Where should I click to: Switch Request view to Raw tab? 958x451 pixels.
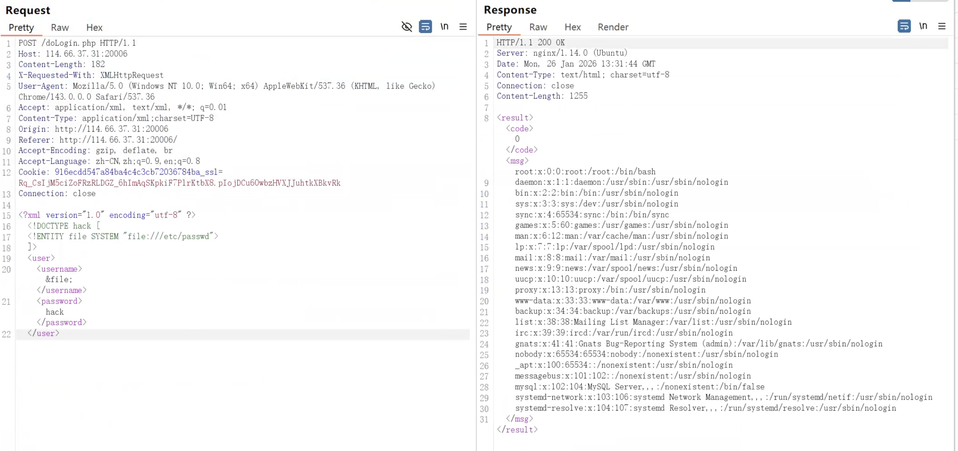[60, 28]
